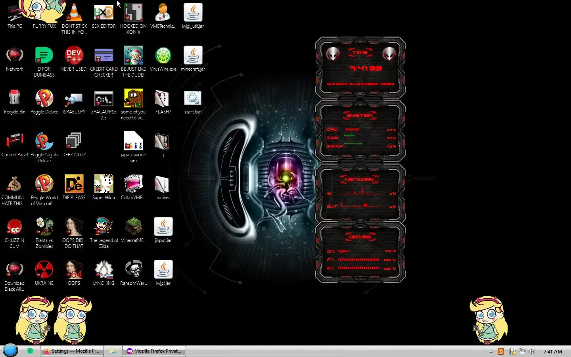This screenshot has height=357, width=571.
Task: Select the Peggle Nights Deluxe shortcut
Action: tap(44, 147)
